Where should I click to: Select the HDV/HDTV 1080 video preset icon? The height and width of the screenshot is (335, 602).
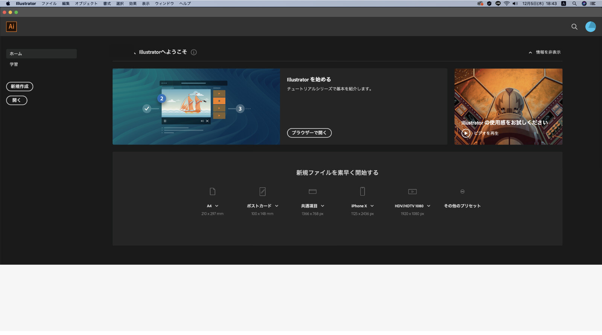(x=412, y=192)
